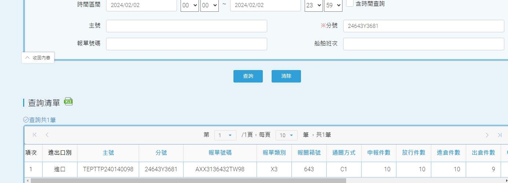This screenshot has height=183, width=508.
Task: Open end hour dropdown showing 23
Action: coord(313,5)
